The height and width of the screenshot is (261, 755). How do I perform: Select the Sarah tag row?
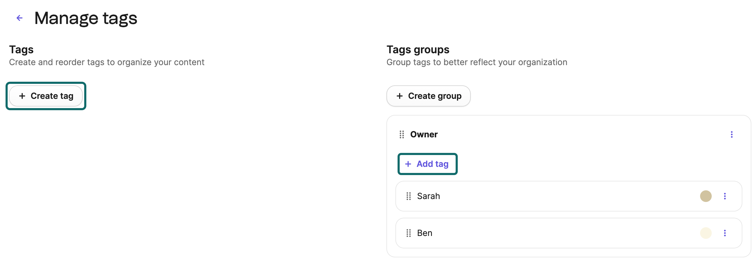[x=557, y=196]
